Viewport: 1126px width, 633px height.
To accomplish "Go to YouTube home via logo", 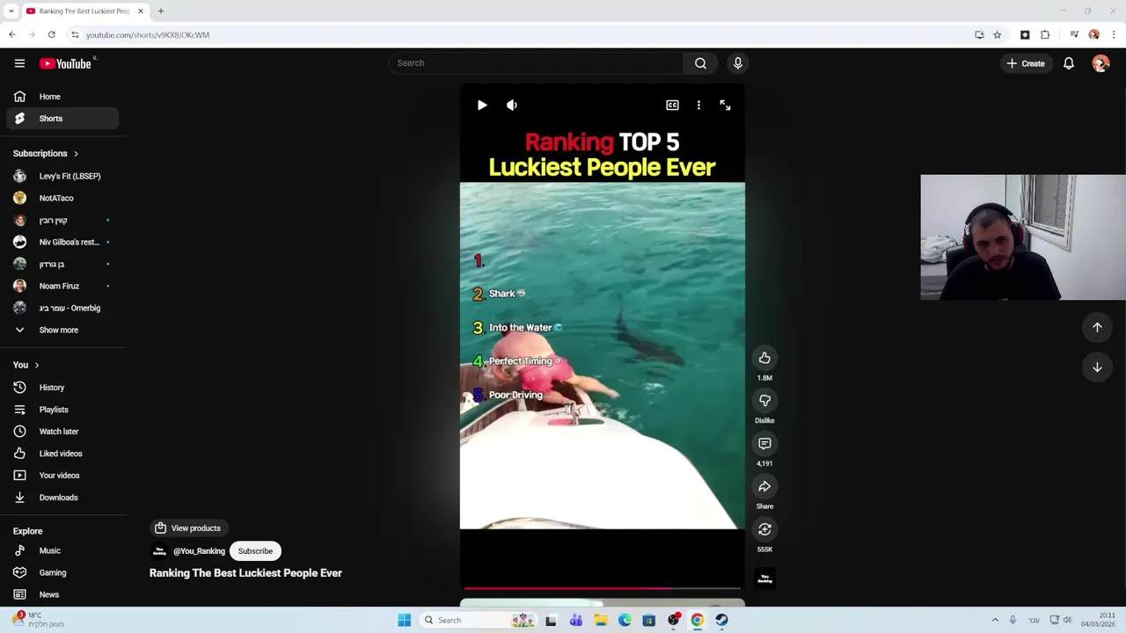I will click(x=65, y=63).
